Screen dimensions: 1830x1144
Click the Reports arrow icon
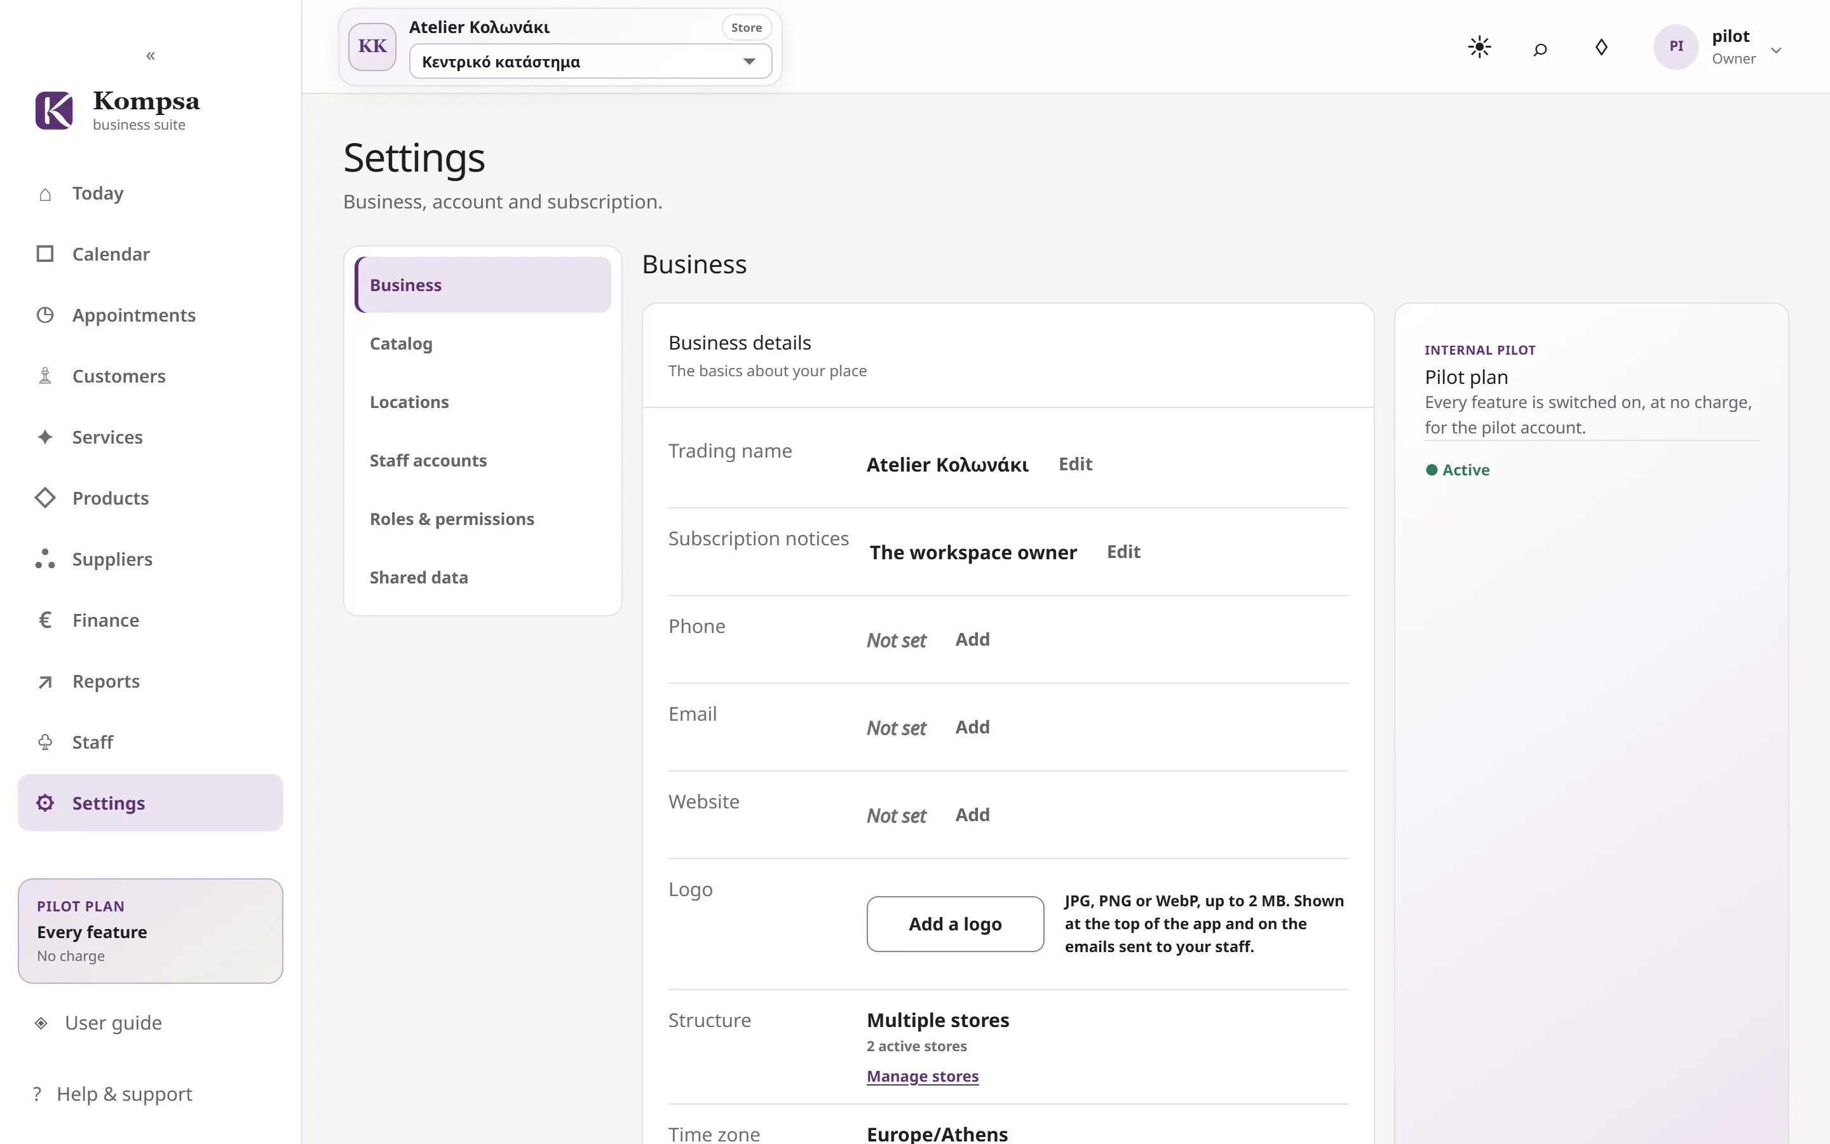45,682
